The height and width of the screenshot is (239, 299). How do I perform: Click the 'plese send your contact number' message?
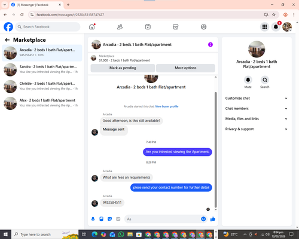[171, 188]
